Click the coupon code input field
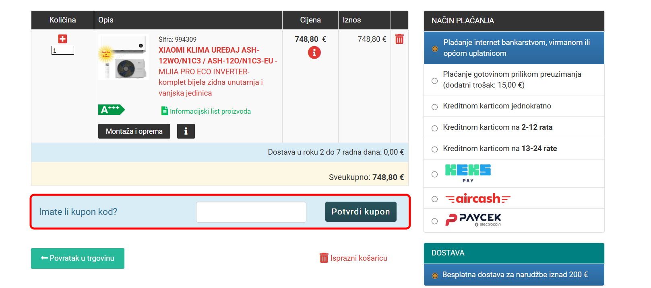The image size is (651, 288). (x=251, y=212)
